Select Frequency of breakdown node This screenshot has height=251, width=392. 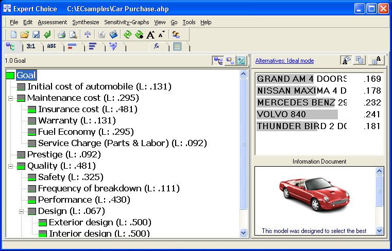[x=109, y=188]
